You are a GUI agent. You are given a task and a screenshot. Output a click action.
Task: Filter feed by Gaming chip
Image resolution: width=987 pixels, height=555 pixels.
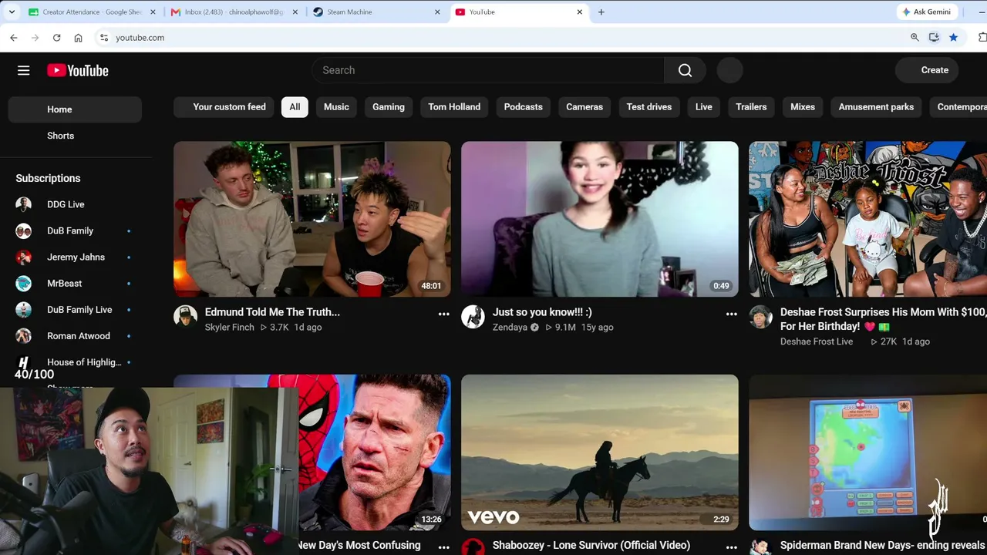coord(389,107)
